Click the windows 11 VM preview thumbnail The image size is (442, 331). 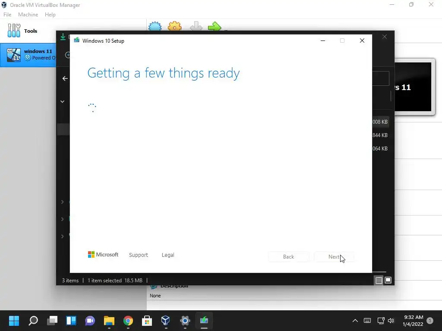pyautogui.click(x=413, y=87)
